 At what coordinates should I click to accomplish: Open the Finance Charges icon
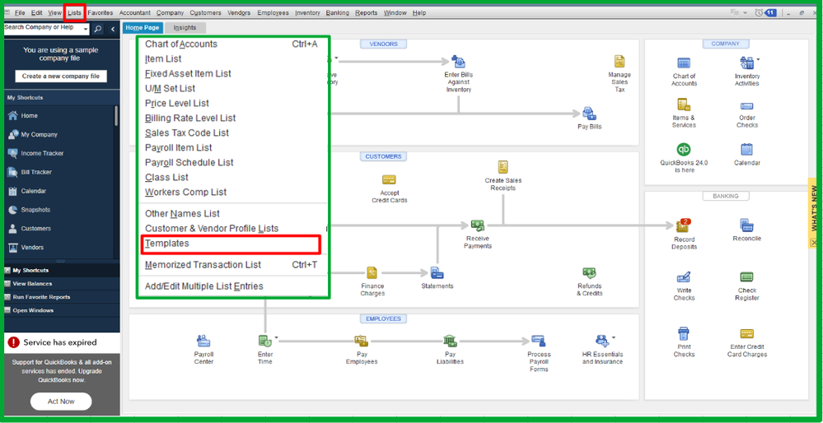[372, 272]
